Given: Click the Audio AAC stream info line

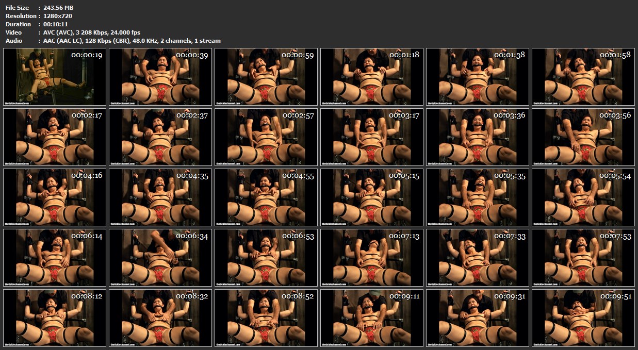Looking at the screenshot, I should click(x=132, y=41).
